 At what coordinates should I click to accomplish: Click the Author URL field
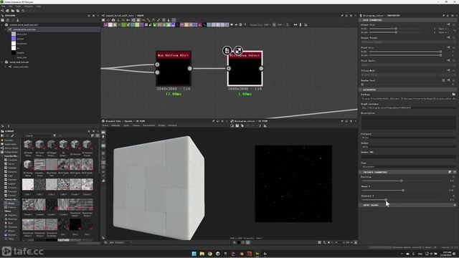tap(408, 157)
